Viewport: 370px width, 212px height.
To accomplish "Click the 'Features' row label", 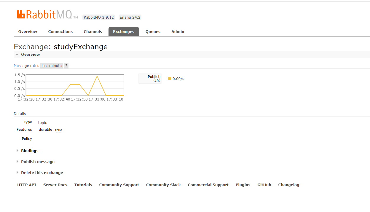I will click(x=24, y=130).
